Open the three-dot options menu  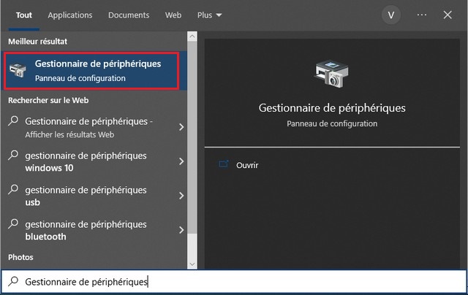click(422, 15)
